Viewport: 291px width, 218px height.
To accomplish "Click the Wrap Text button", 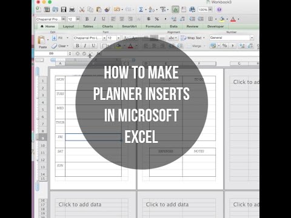I will pyautogui.click(x=193, y=38).
